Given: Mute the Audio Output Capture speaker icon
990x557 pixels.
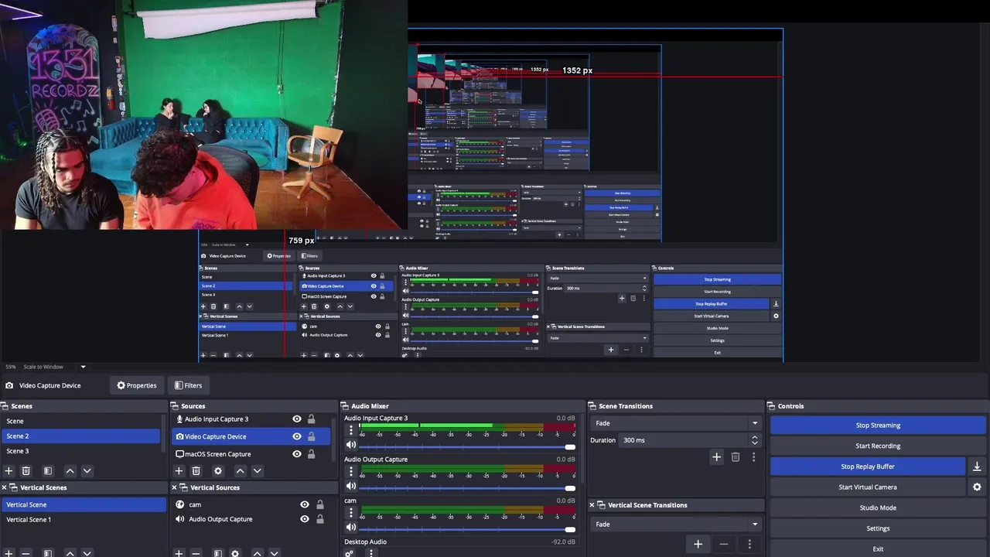Looking at the screenshot, I should (350, 486).
